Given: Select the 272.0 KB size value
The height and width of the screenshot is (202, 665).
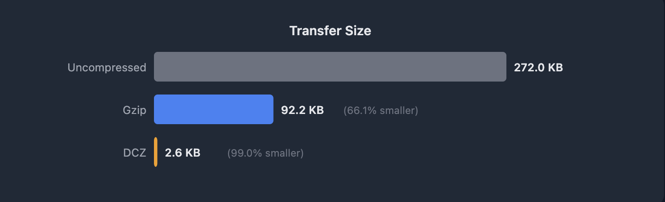Looking at the screenshot, I should point(538,68).
